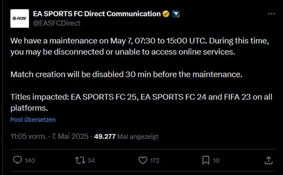Click the maintenance announcement post text

[141, 74]
